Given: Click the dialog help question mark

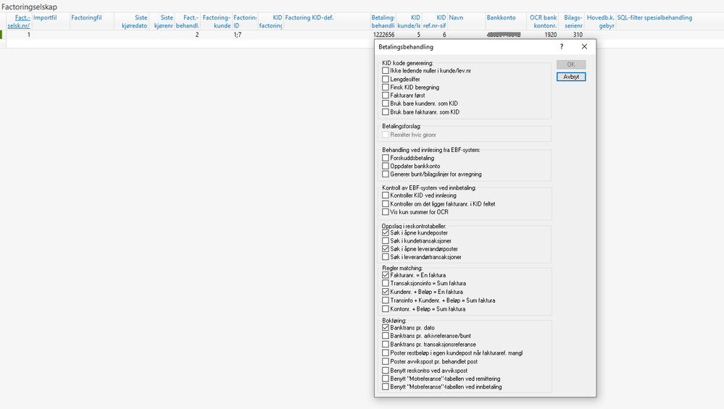Looking at the screenshot, I should (x=562, y=47).
